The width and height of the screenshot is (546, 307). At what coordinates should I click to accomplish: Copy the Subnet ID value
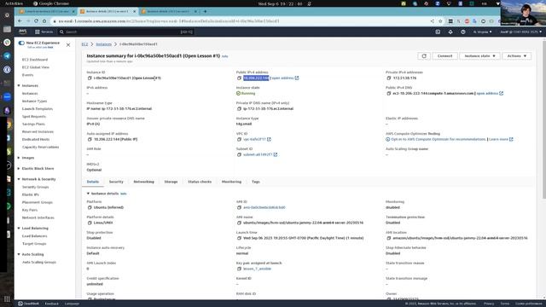239,154
